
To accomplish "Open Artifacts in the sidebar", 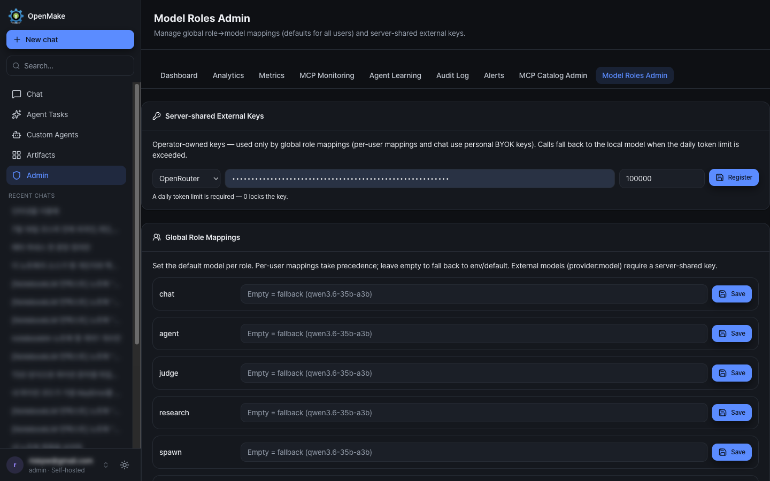I will click(66, 155).
